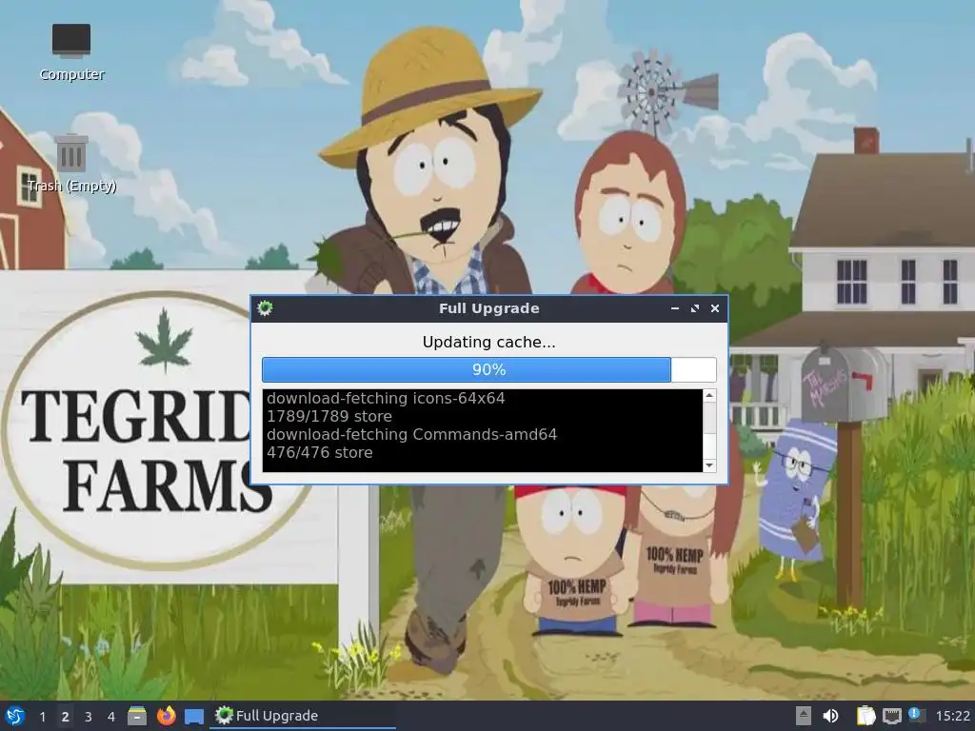The image size is (975, 731).
Task: Launch Firefox from the panel
Action: pos(166,716)
